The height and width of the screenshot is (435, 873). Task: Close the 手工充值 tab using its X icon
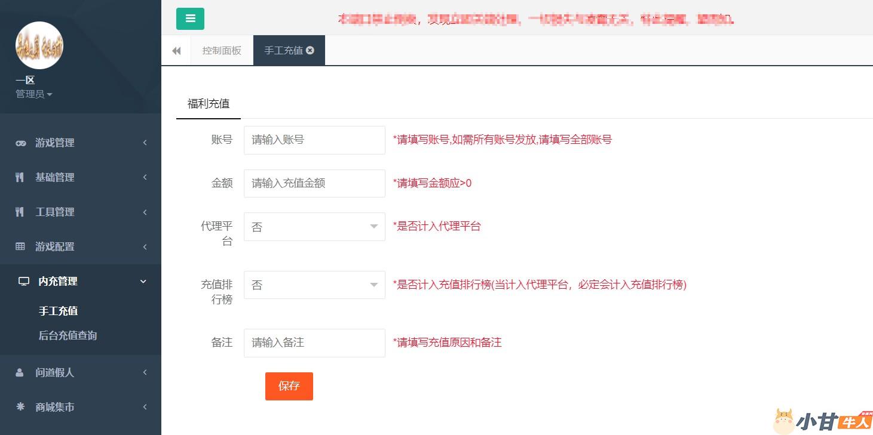tap(310, 51)
